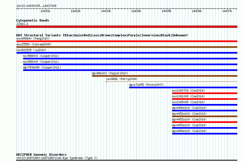Click the thin nsv9866 brown line feature
245x162 pixels.
[172, 82]
